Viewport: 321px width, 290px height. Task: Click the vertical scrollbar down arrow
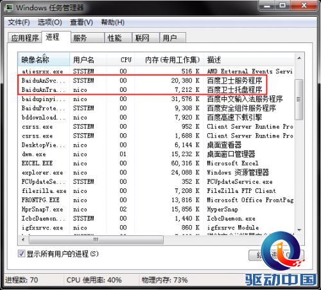pyautogui.click(x=299, y=230)
